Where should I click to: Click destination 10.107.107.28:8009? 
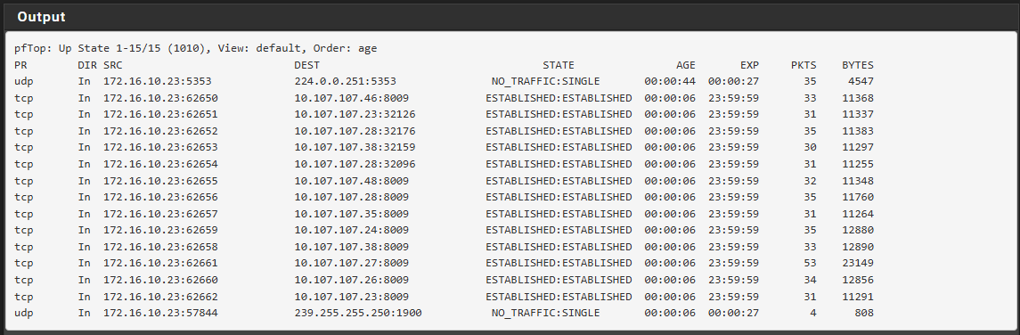pos(351,197)
